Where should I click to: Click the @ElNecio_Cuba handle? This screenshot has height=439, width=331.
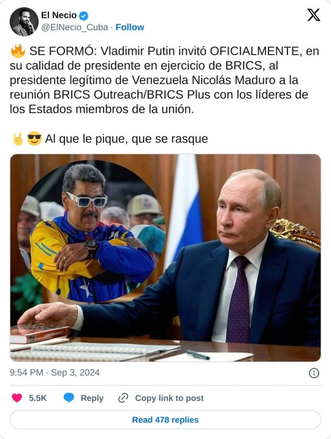coord(74,27)
